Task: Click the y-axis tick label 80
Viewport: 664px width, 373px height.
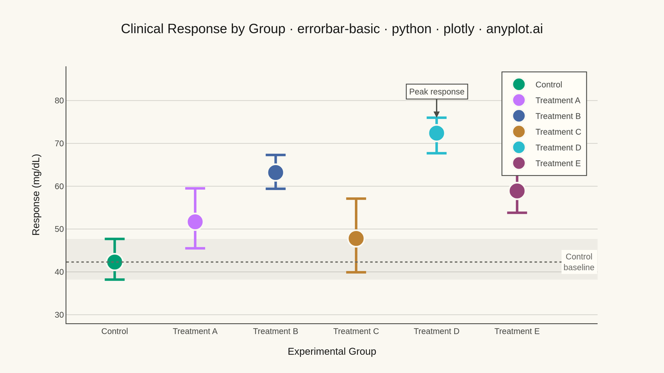Action: point(59,101)
